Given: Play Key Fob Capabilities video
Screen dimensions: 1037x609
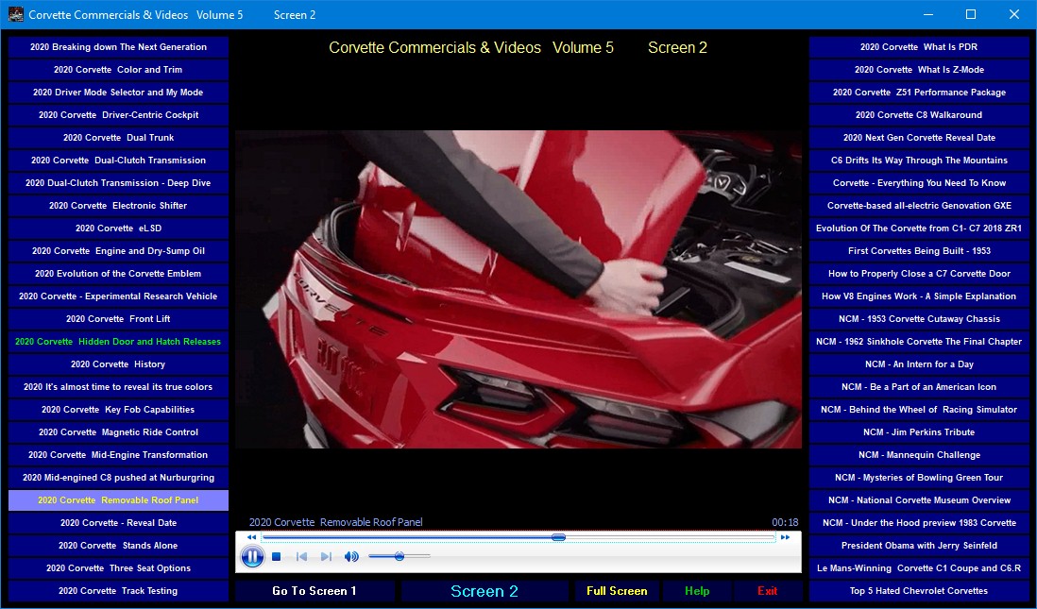Looking at the screenshot, I should tap(118, 410).
